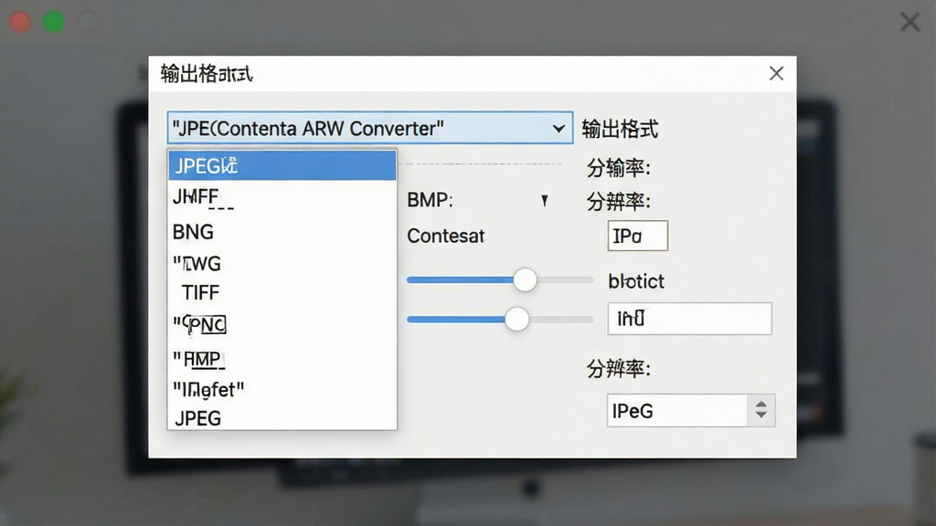The width and height of the screenshot is (936, 526).
Task: Adjust the upper slider thumb
Action: [525, 279]
